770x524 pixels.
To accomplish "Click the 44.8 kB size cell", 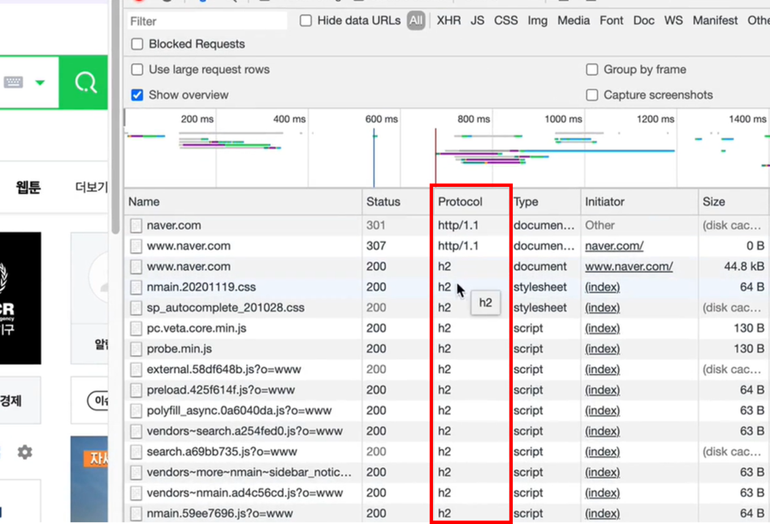I will (x=744, y=267).
